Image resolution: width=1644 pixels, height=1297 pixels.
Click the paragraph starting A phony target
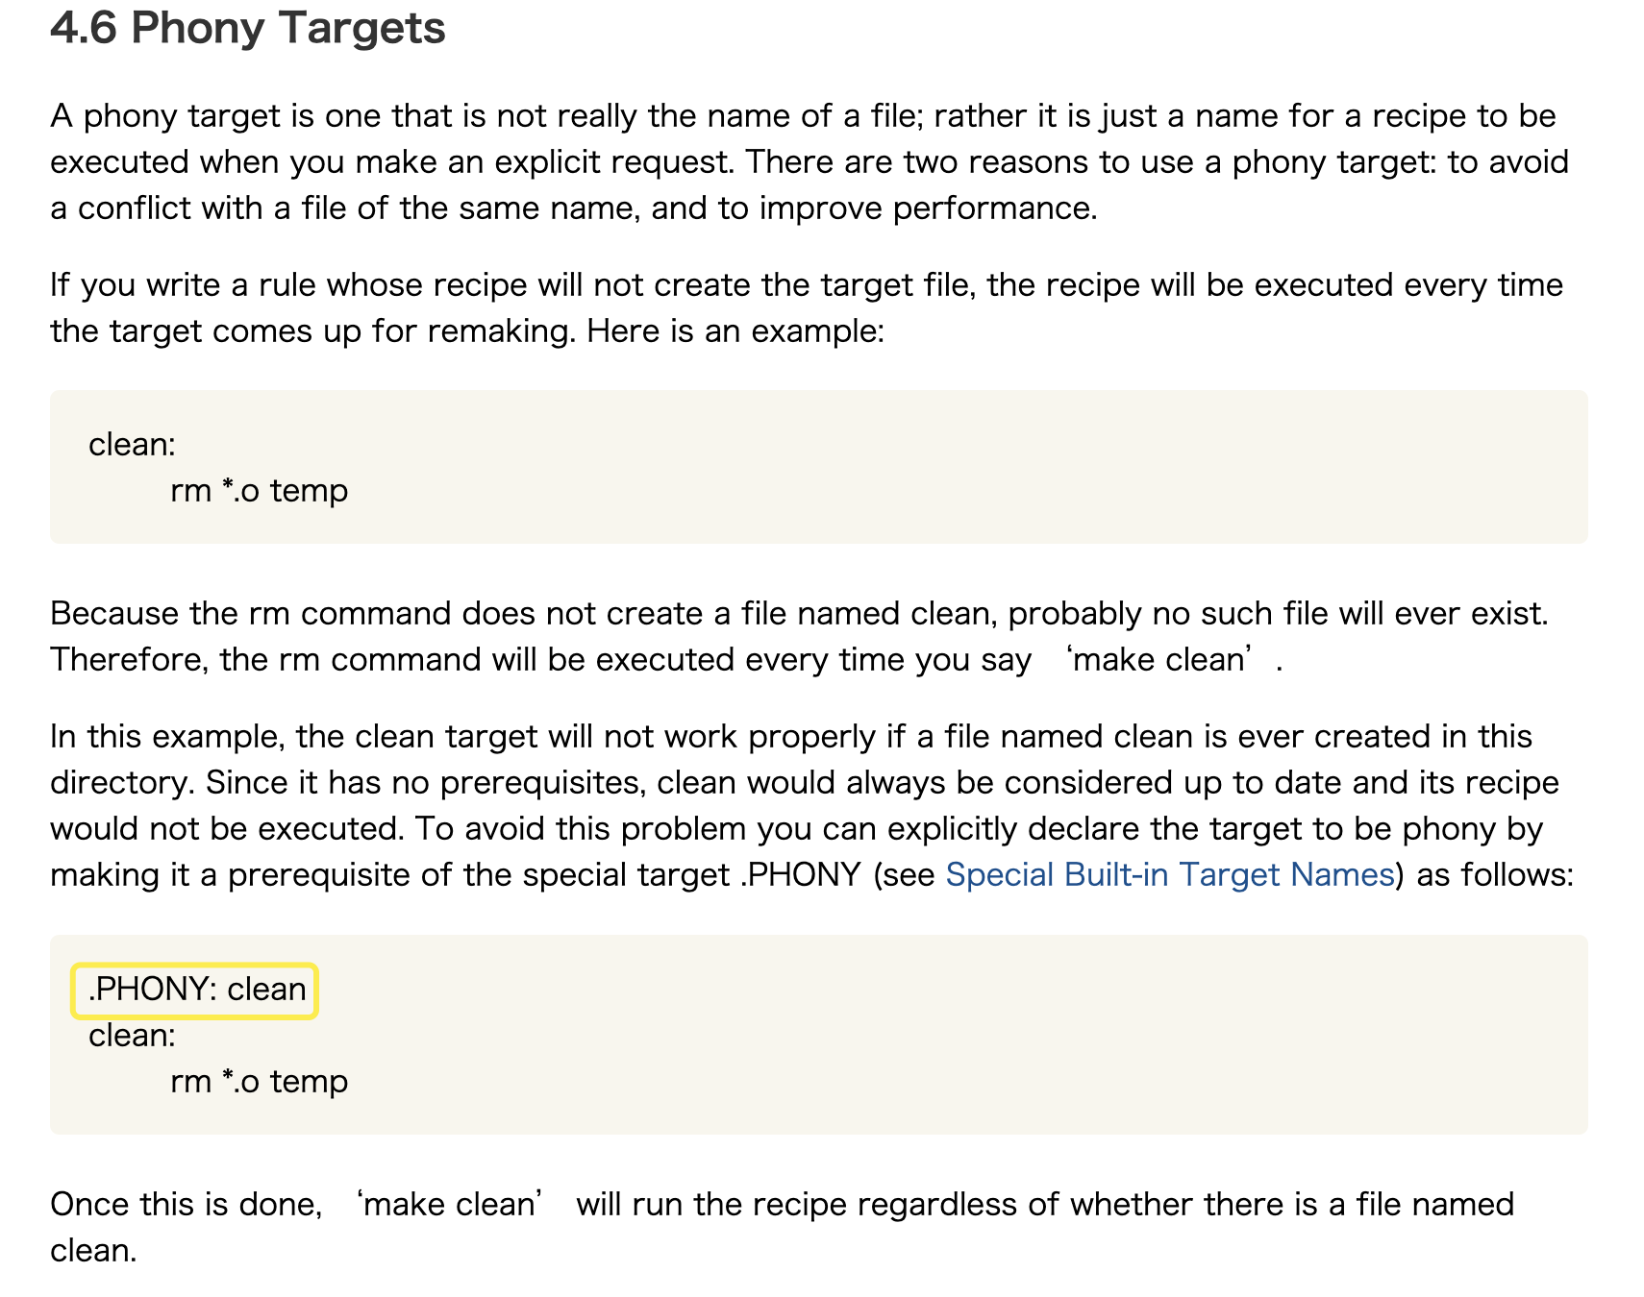click(810, 161)
